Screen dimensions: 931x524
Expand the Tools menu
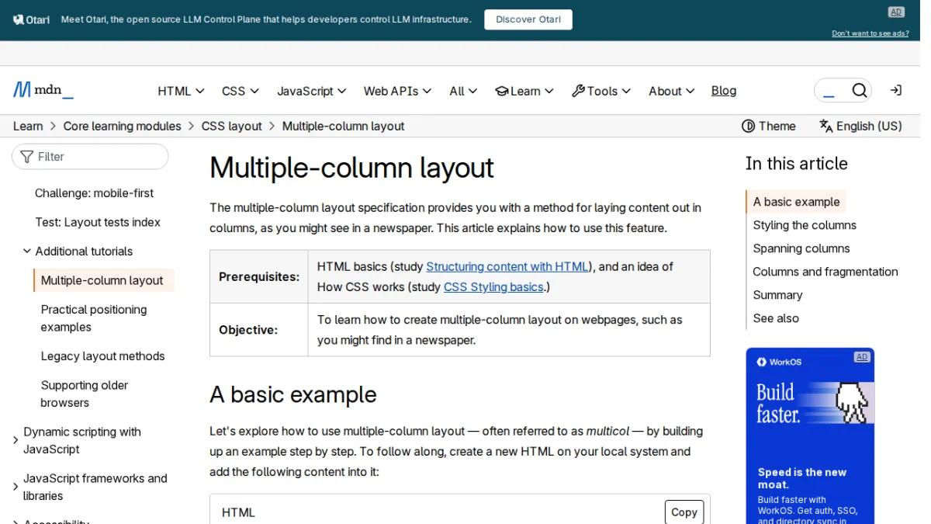coord(601,91)
